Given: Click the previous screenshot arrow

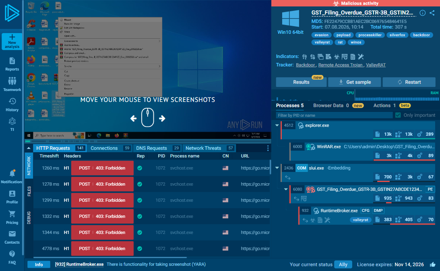Looking at the screenshot, I should tap(134, 118).
